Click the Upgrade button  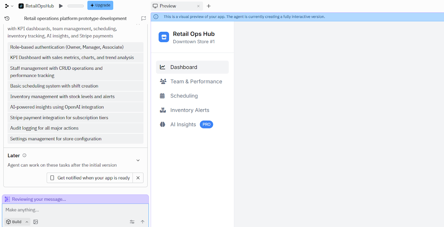click(100, 6)
